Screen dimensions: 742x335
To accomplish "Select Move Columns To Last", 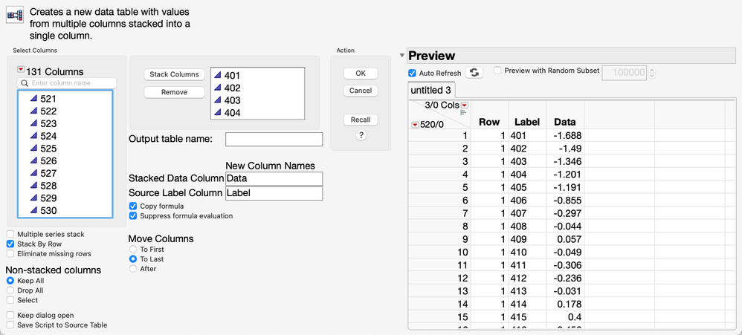I will coord(133,259).
